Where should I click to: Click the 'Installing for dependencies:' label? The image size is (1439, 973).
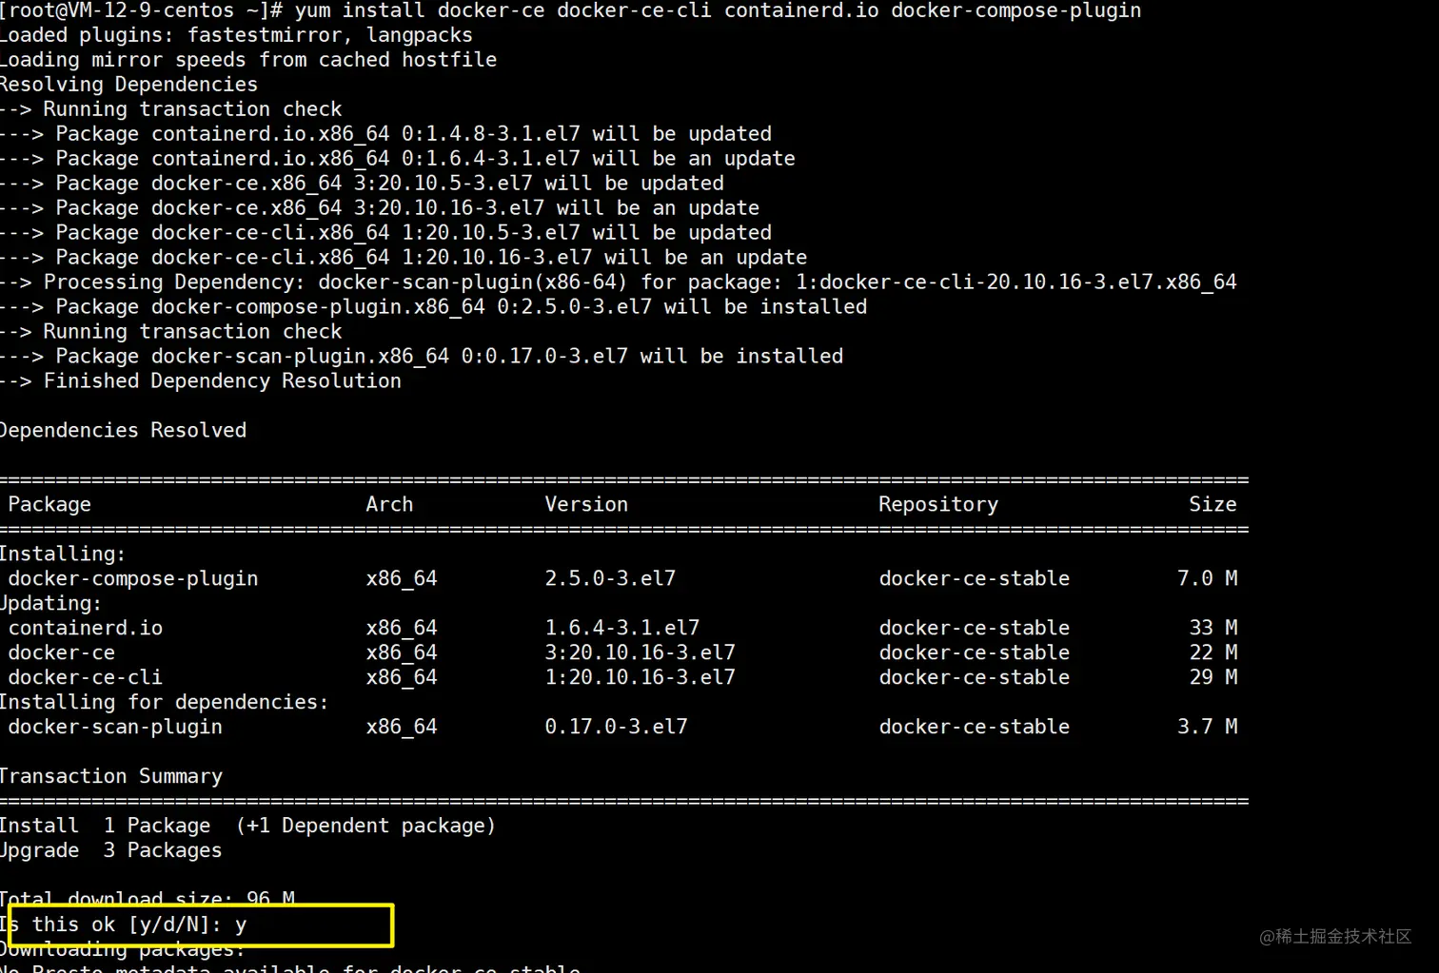coord(165,703)
